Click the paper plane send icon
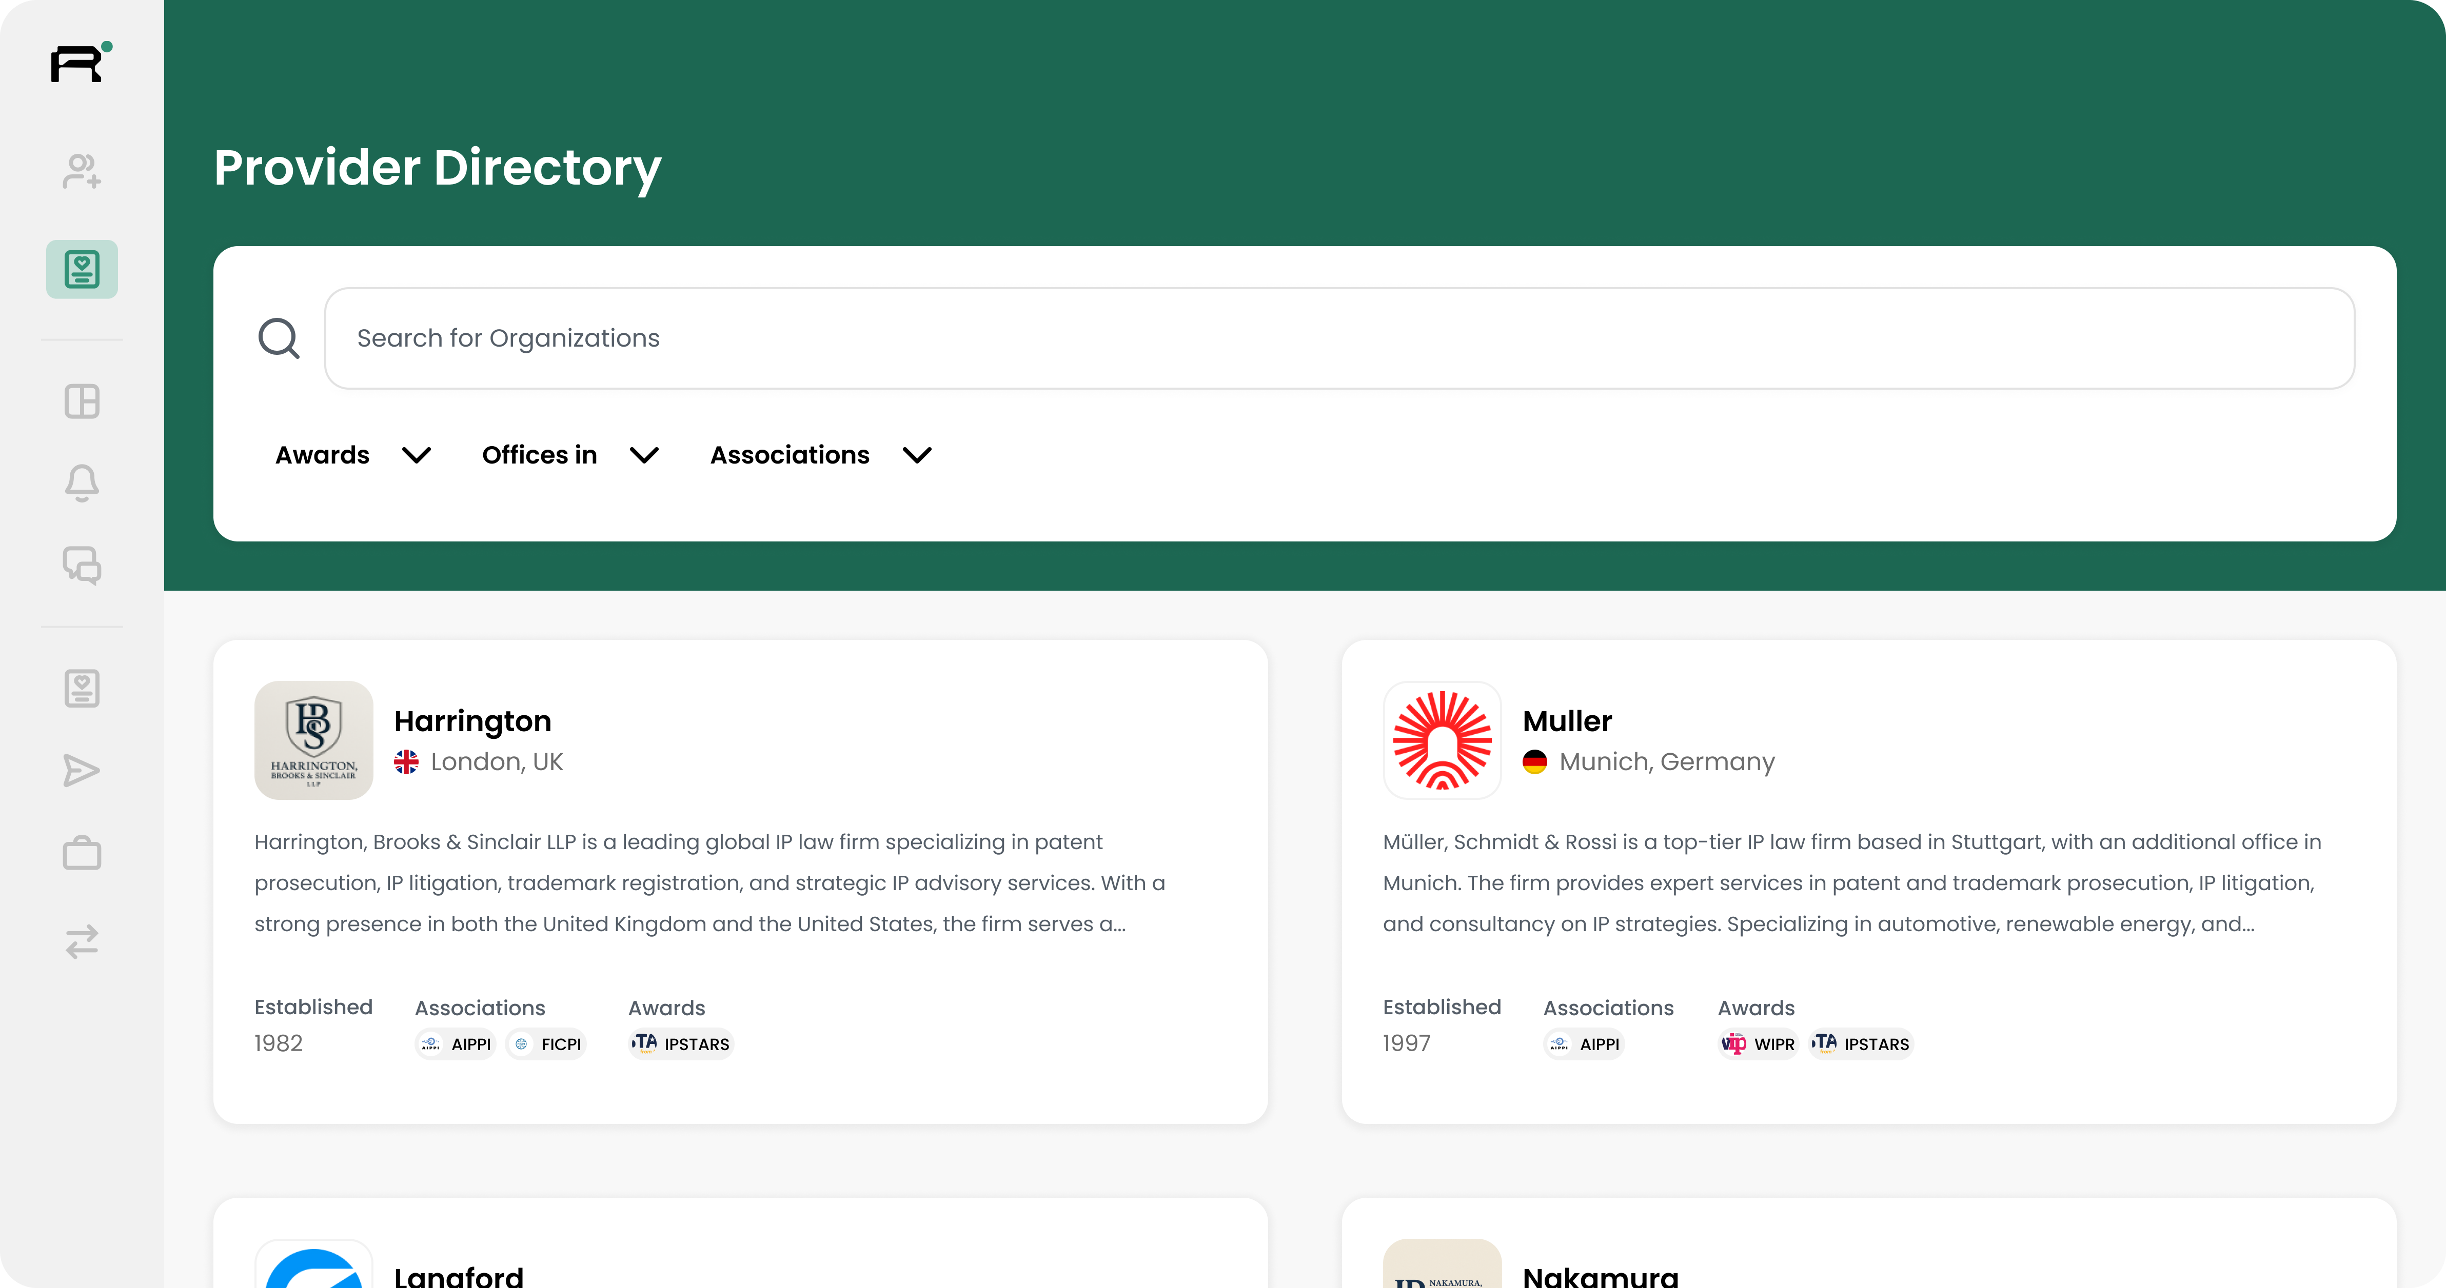 point(82,771)
